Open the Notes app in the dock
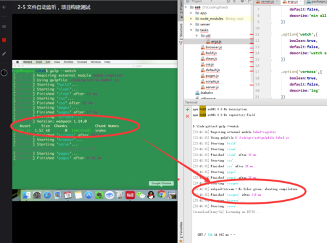Viewport: 327px width, 243px height. point(78,195)
